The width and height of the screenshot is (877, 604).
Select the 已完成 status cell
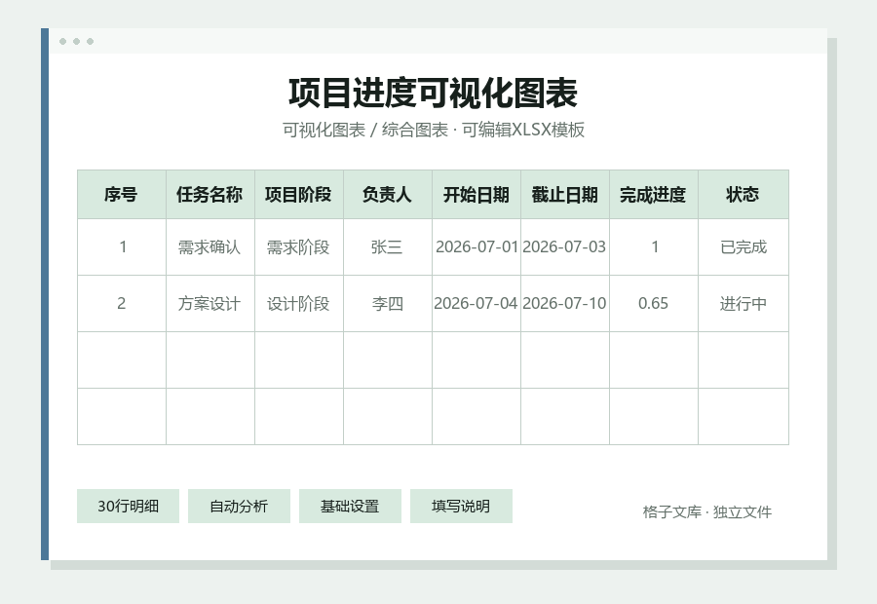[x=744, y=246]
